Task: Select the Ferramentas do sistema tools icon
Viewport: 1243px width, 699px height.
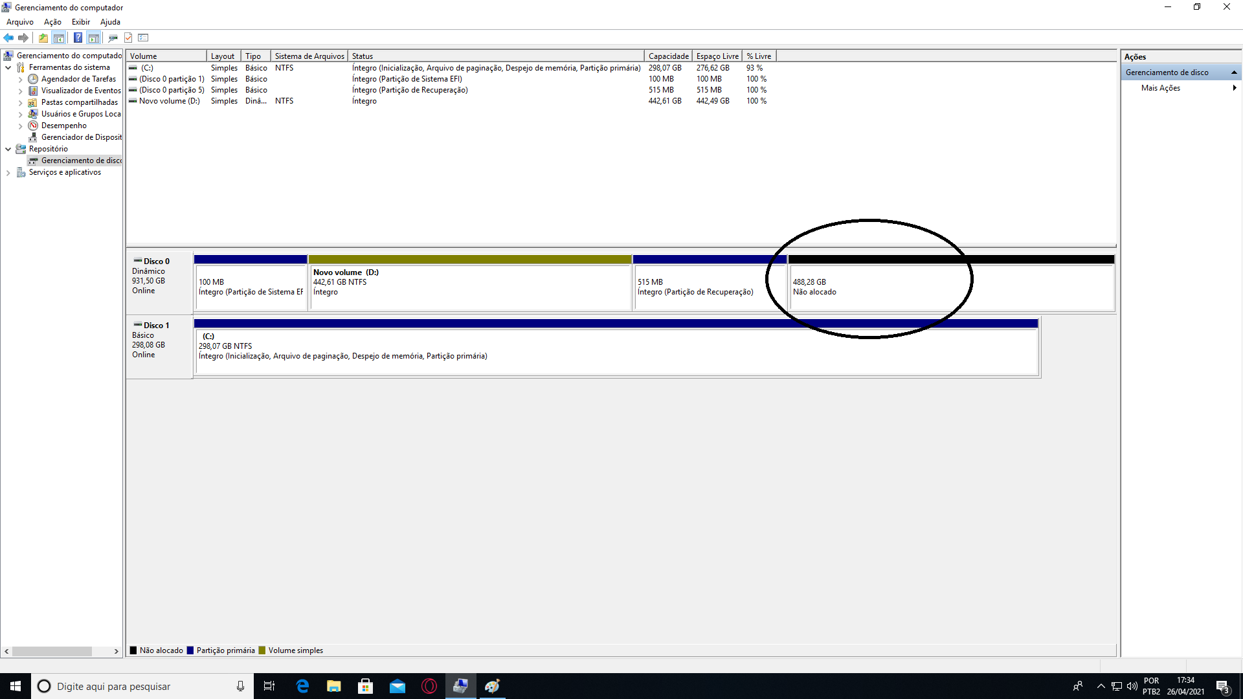Action: pos(21,67)
